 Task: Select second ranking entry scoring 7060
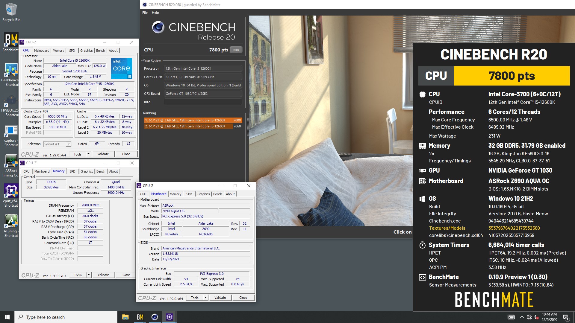point(193,126)
